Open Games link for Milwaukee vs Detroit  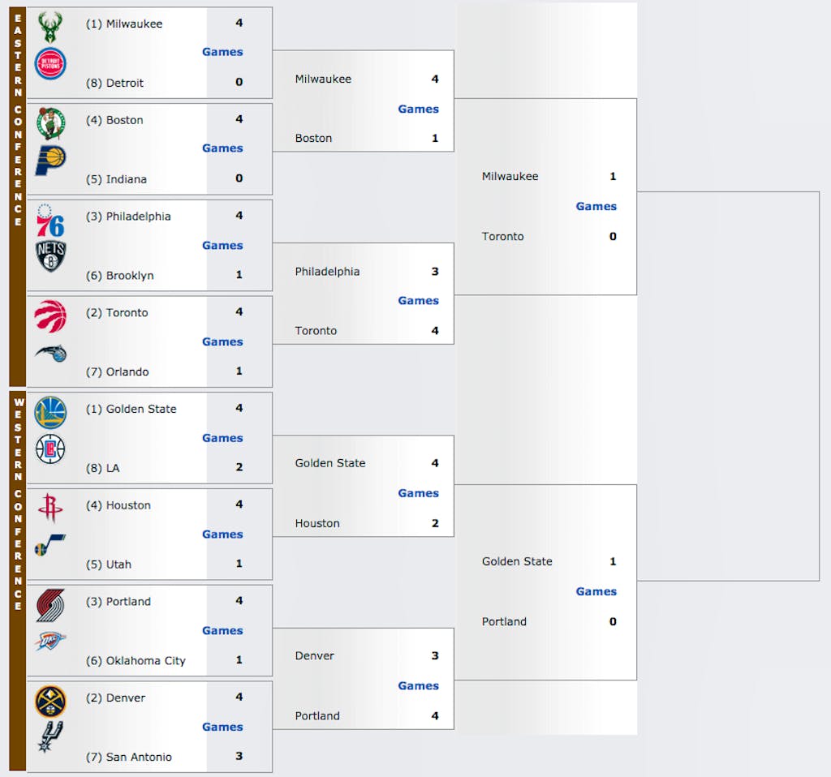[x=222, y=52]
